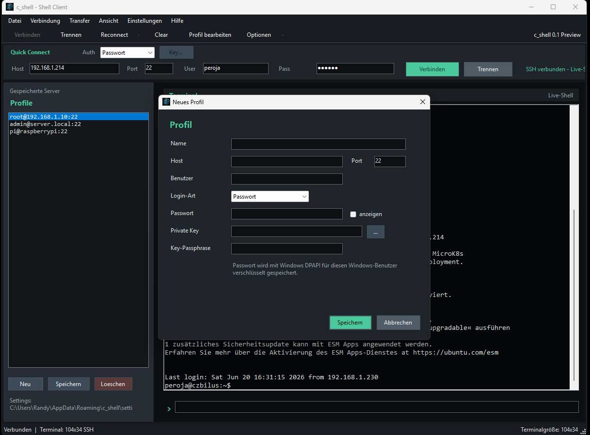Open the Auth dropdown in Quick Connect
The width and height of the screenshot is (590, 435).
128,52
